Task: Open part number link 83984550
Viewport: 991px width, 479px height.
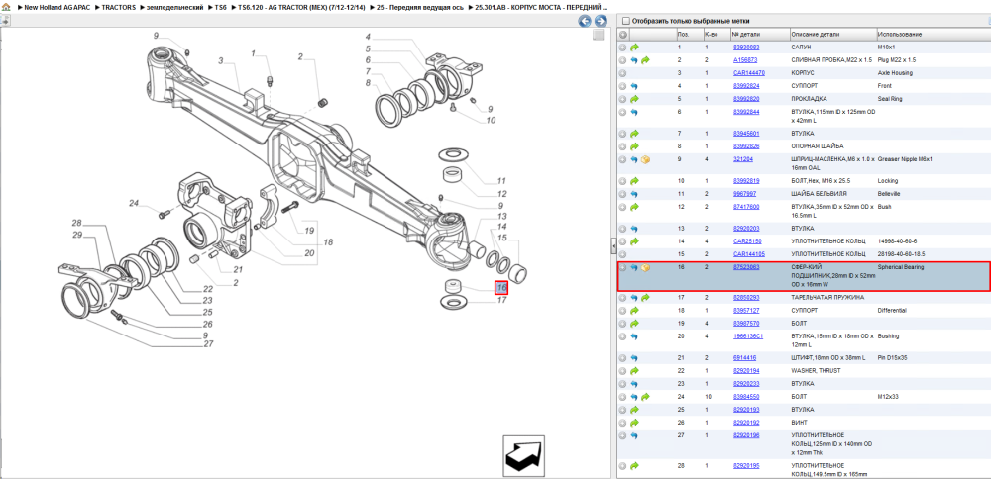Action: click(x=746, y=397)
